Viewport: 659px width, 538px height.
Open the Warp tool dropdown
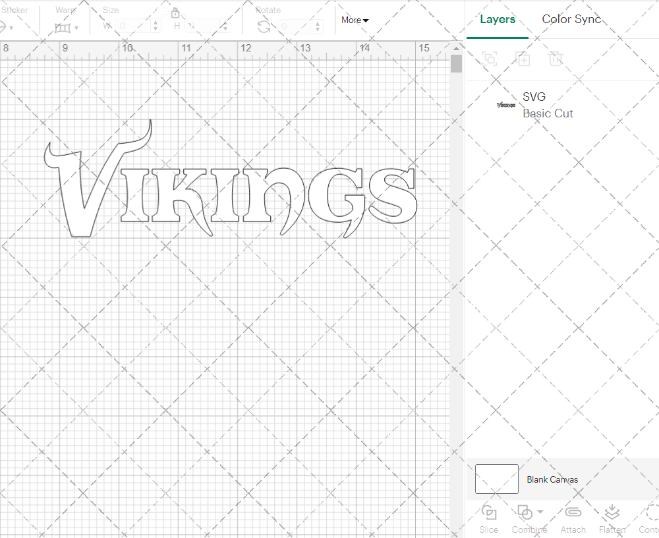point(76,28)
